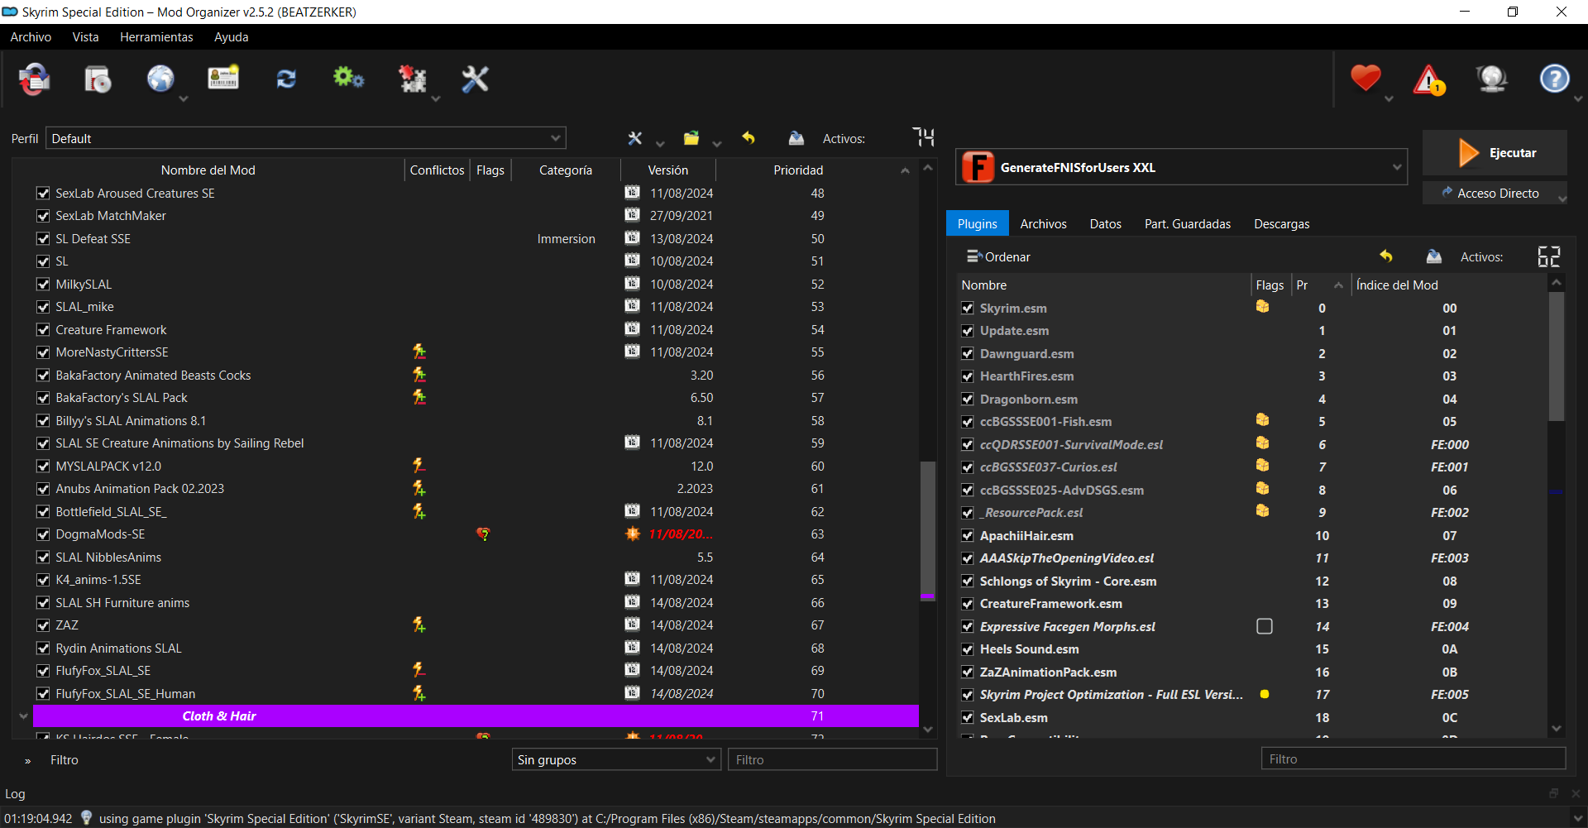This screenshot has width=1588, height=828.
Task: Click the Ejecutar run button
Action: [x=1495, y=152]
